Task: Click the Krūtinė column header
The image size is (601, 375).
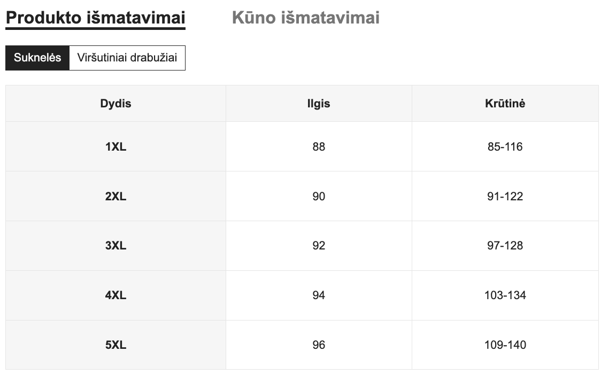Action: 505,104
